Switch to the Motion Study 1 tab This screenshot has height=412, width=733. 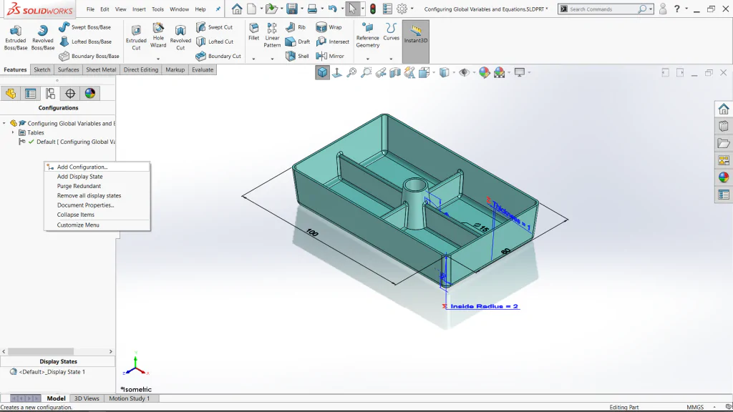coord(129,398)
